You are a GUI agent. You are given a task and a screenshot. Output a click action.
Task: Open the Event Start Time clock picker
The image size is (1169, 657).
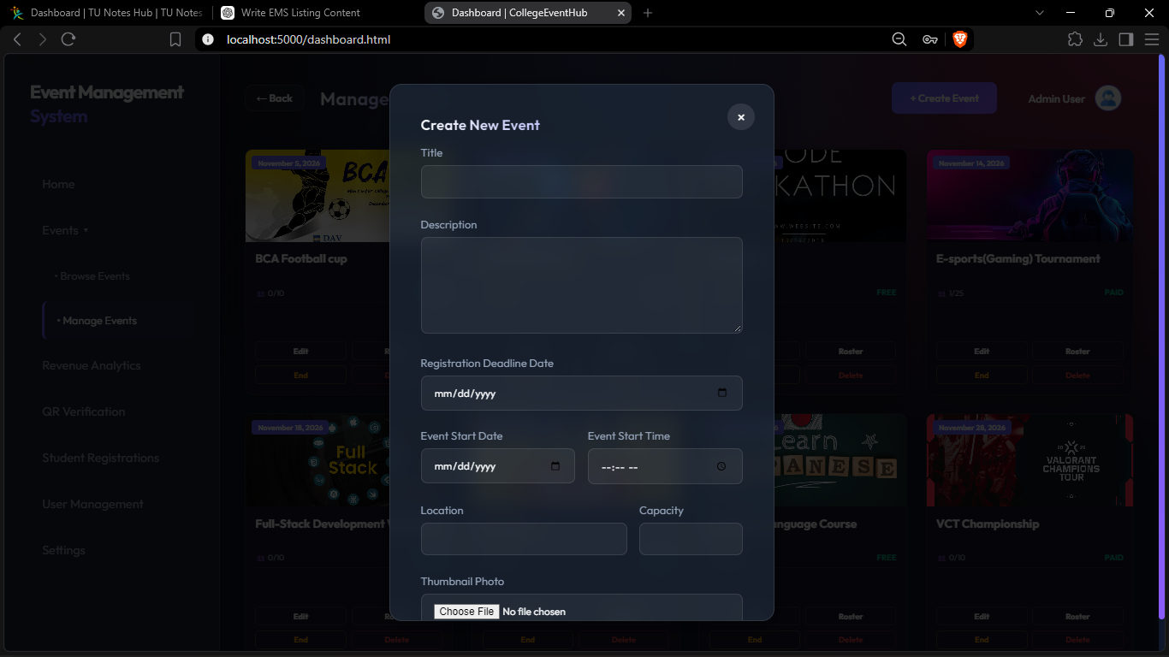coord(721,466)
